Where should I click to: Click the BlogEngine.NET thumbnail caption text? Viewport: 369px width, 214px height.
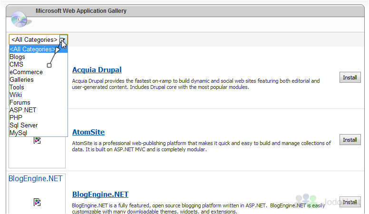pyautogui.click(x=36, y=178)
